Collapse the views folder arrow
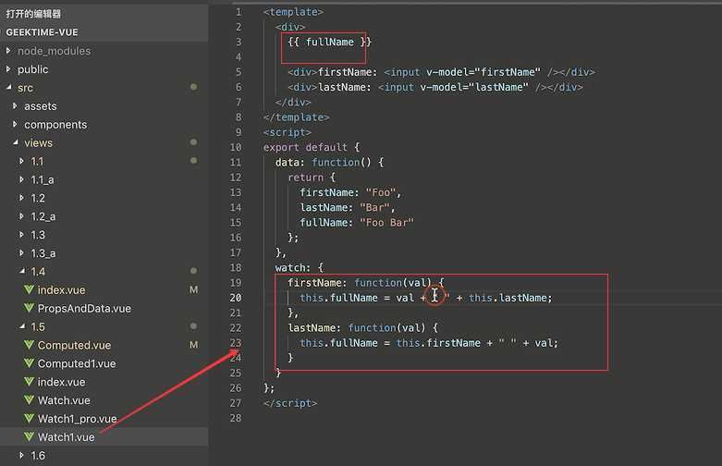Viewport: 722px width, 466px height. tap(16, 142)
